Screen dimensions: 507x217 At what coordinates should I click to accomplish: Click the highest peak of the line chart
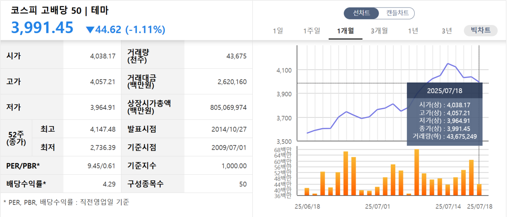(448, 63)
